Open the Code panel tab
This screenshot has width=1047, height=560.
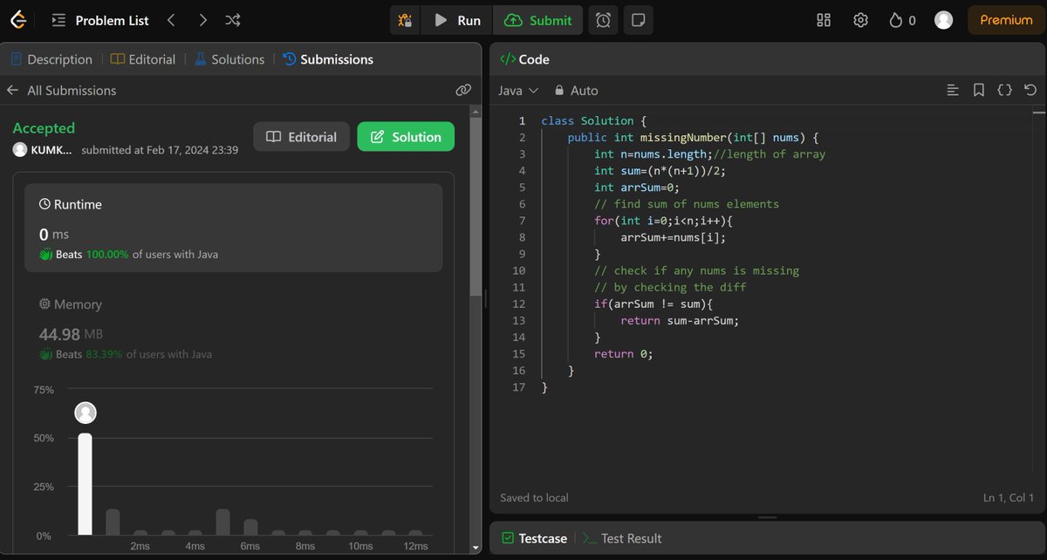click(524, 59)
